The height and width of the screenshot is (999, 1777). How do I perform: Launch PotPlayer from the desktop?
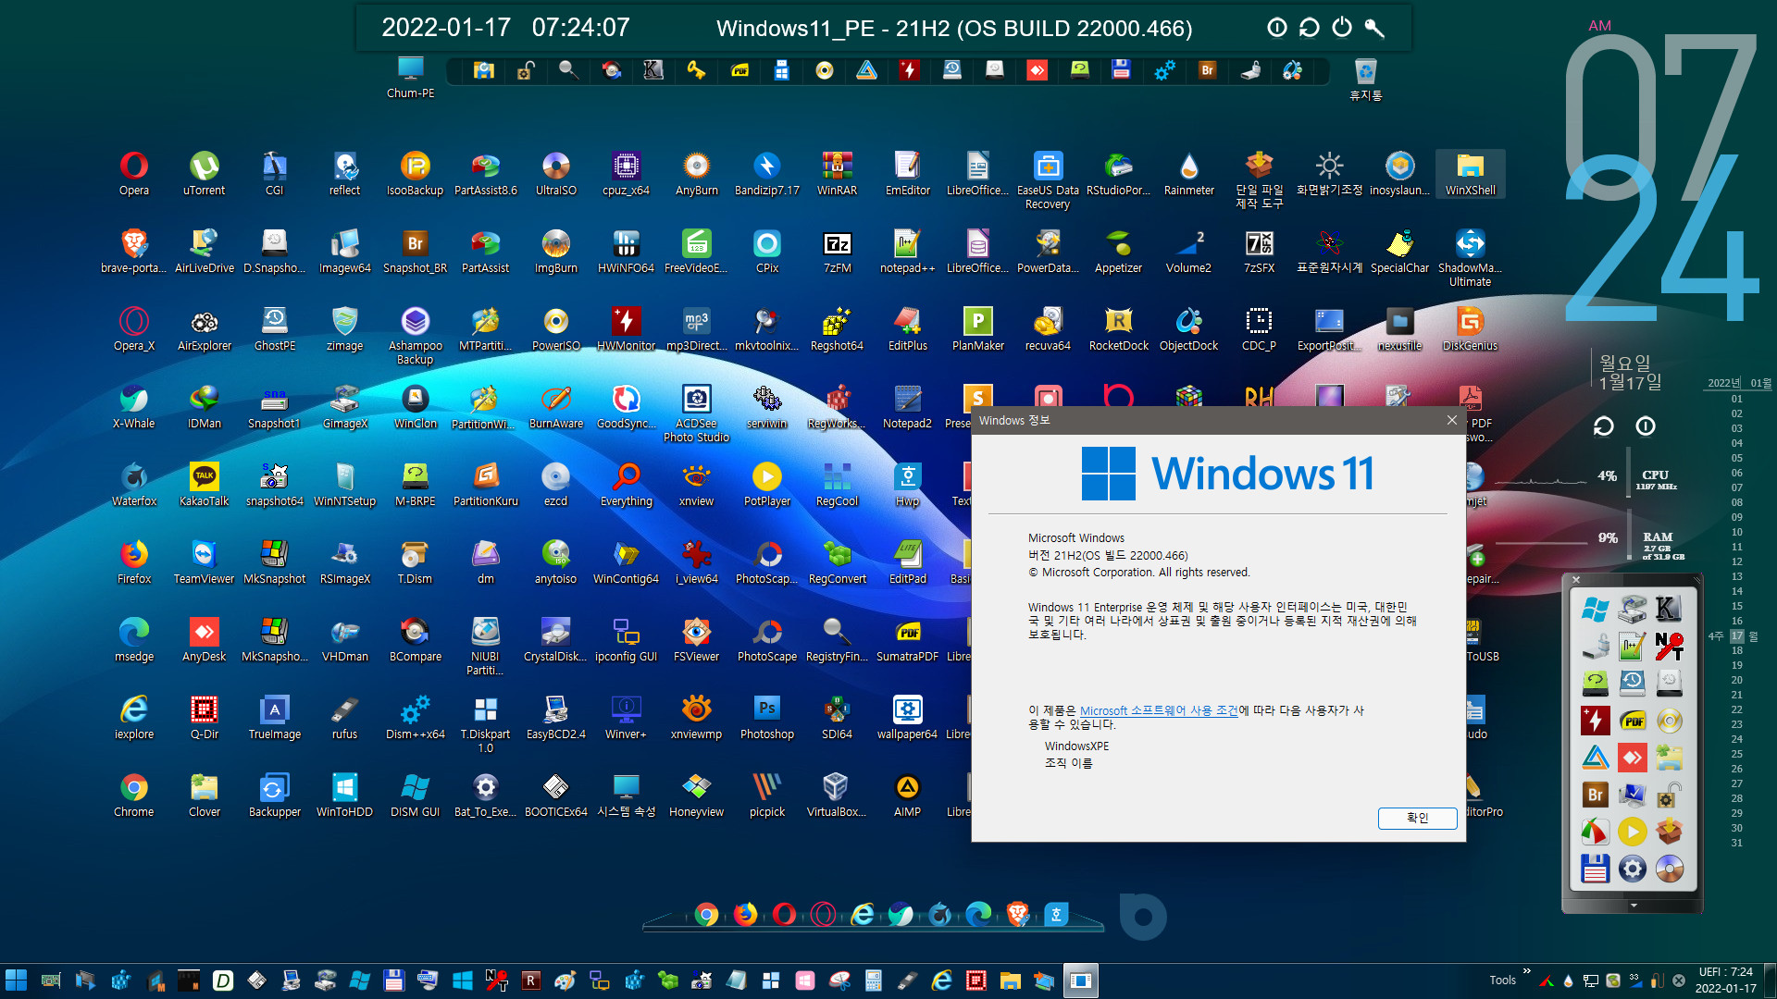(x=767, y=485)
